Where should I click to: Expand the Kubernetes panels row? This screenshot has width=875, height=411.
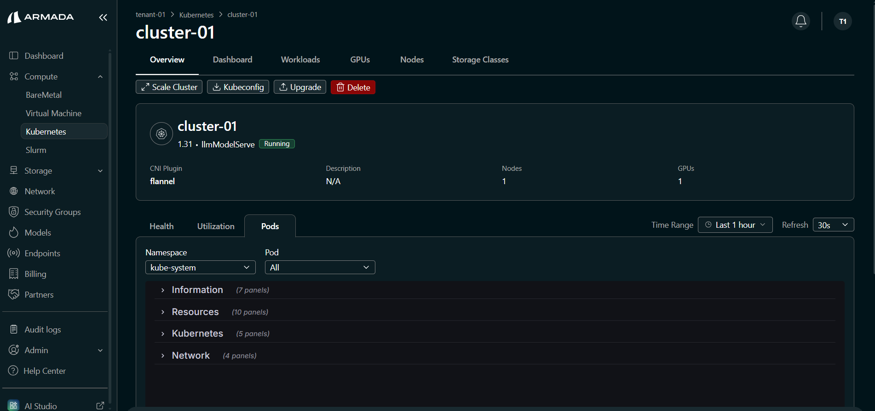(x=495, y=333)
